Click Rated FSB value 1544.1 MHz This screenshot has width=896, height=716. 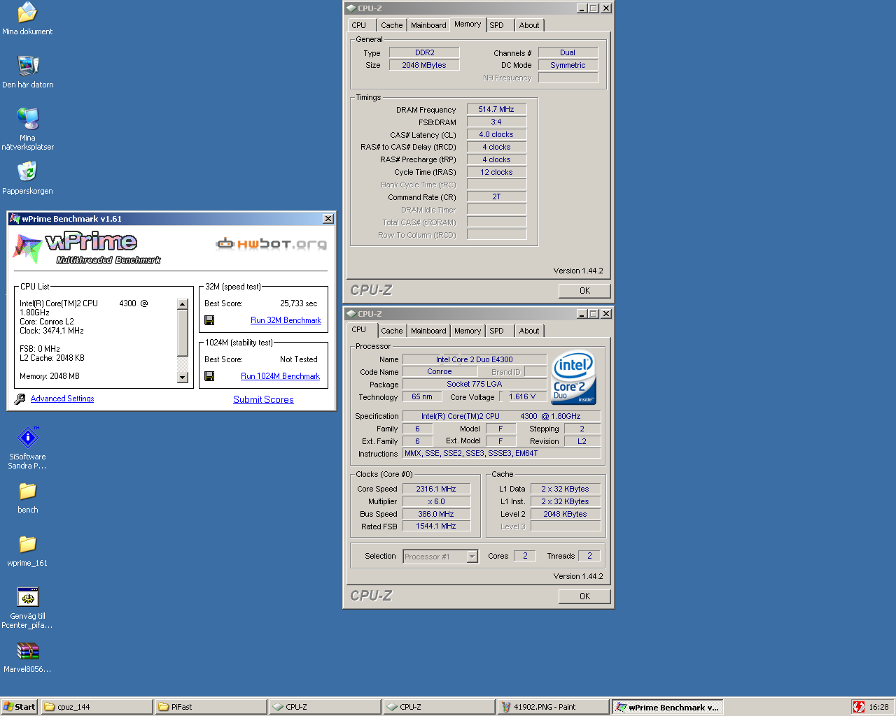click(436, 527)
